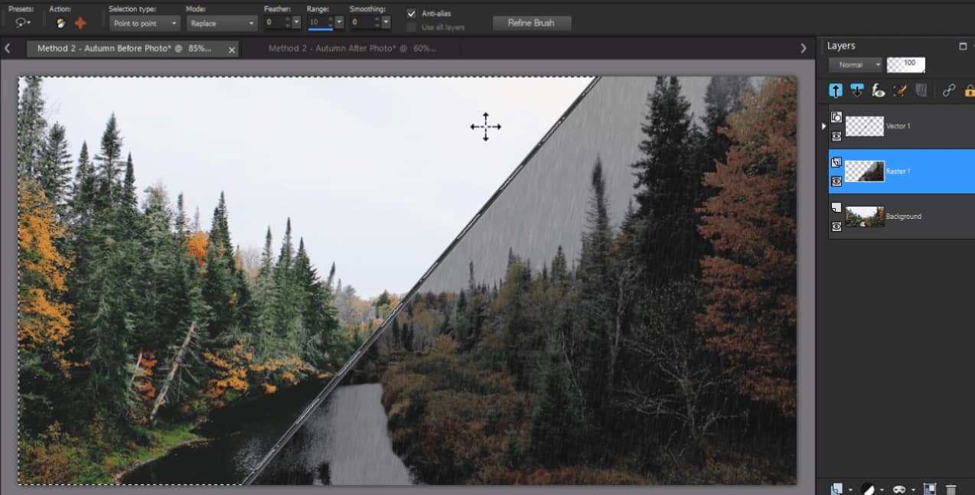Screen dimensions: 975x495
Task: Select the Background layer thumbnail
Action: coord(864,216)
